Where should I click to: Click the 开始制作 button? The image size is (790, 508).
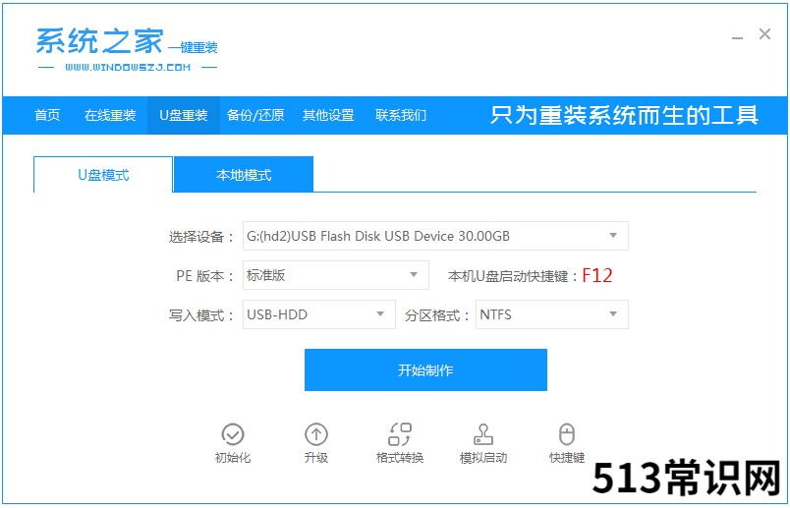[425, 369]
